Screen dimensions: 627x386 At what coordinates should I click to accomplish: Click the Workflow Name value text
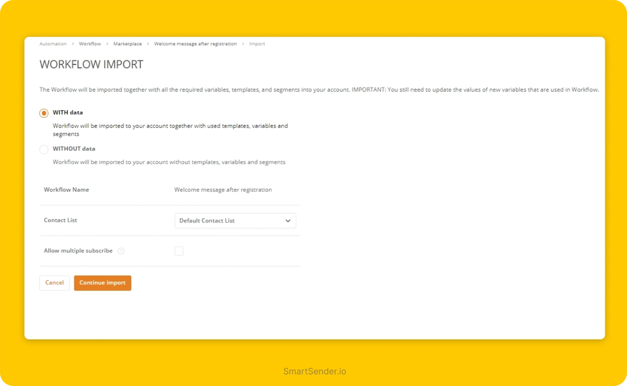click(x=223, y=190)
